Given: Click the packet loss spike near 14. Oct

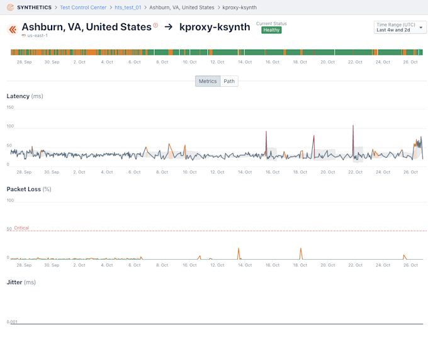Looking at the screenshot, I should point(239,253).
